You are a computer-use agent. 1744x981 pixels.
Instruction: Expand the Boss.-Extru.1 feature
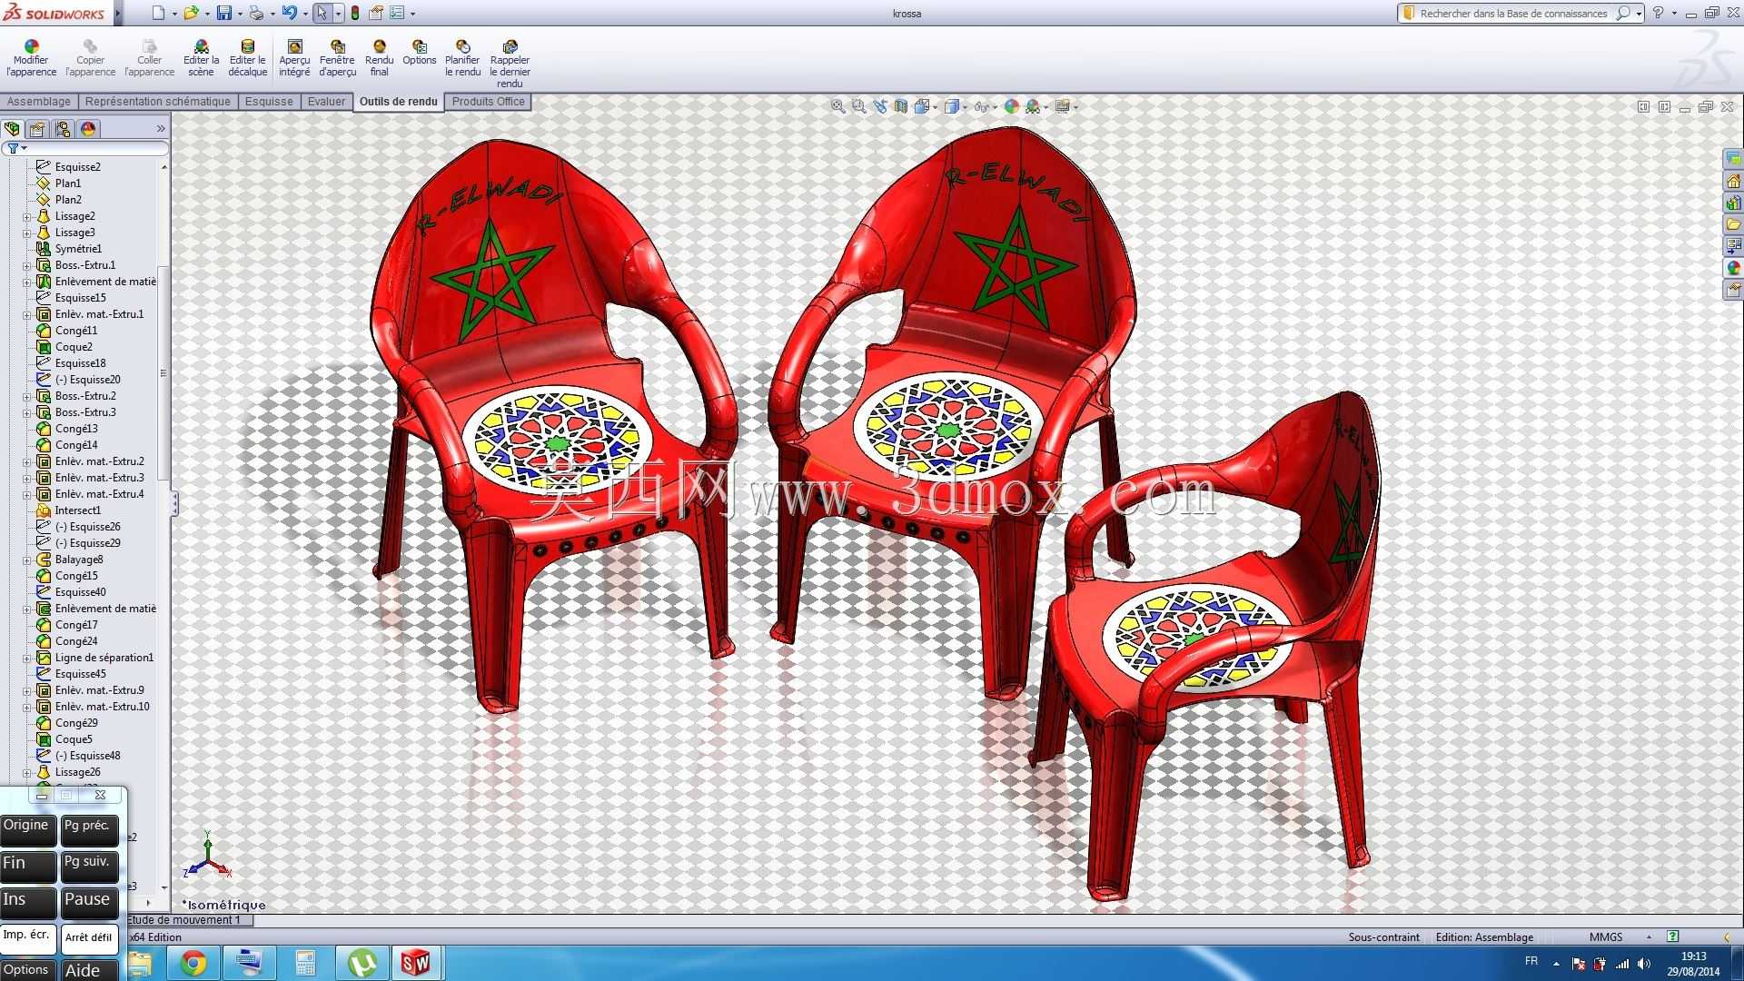[x=27, y=265]
